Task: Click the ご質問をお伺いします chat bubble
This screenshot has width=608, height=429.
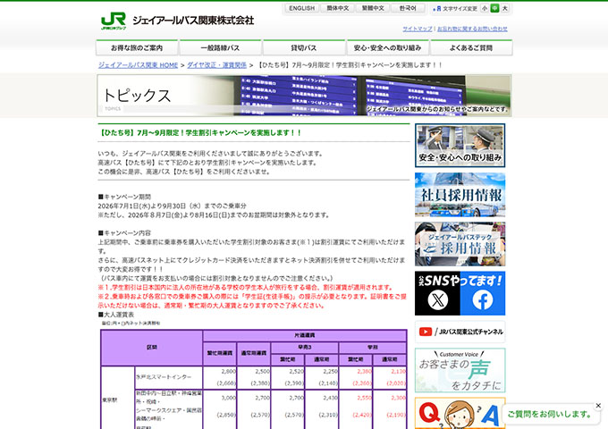Action: pos(549,414)
